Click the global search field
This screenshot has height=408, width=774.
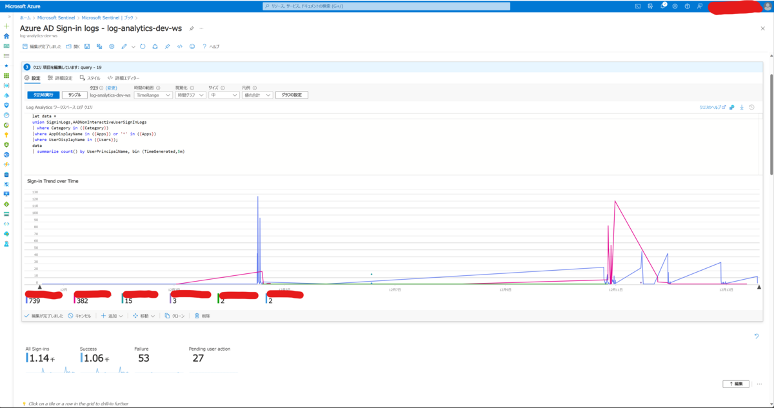(386, 6)
